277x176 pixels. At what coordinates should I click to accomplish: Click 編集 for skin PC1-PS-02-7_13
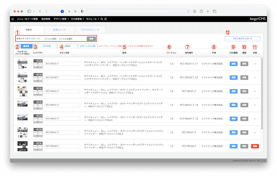234,77
